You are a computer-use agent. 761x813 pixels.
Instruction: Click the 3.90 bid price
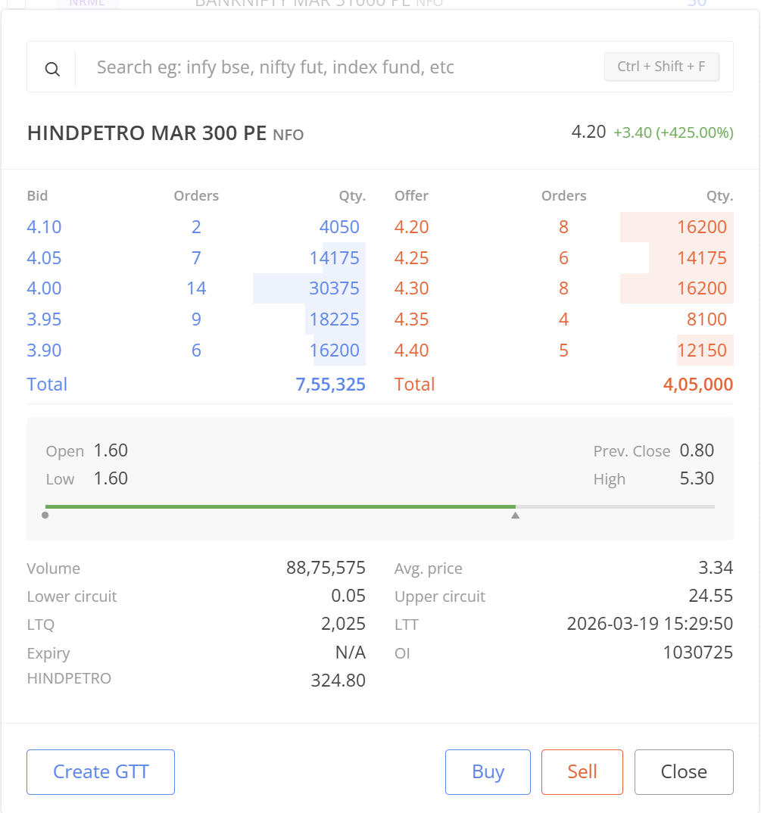(x=44, y=350)
